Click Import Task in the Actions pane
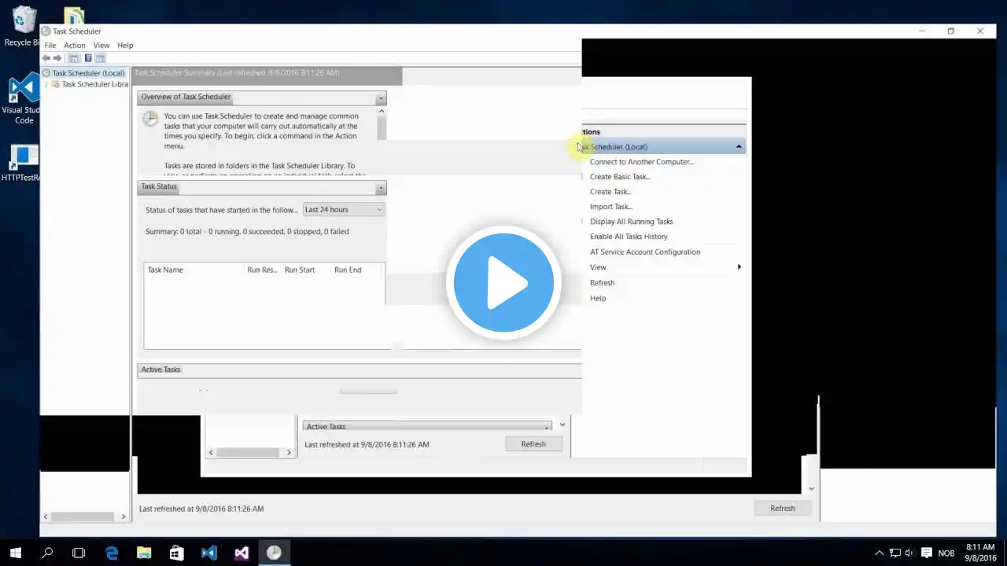 click(x=610, y=207)
